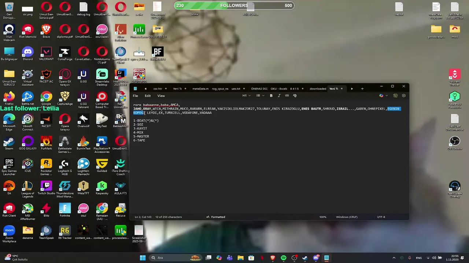Viewport: 469px width, 263px height.
Task: Click the line 2-SOZ in text
Action: [138, 125]
